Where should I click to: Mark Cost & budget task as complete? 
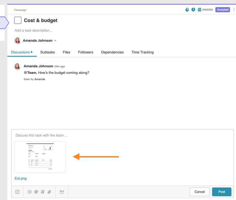(18, 20)
